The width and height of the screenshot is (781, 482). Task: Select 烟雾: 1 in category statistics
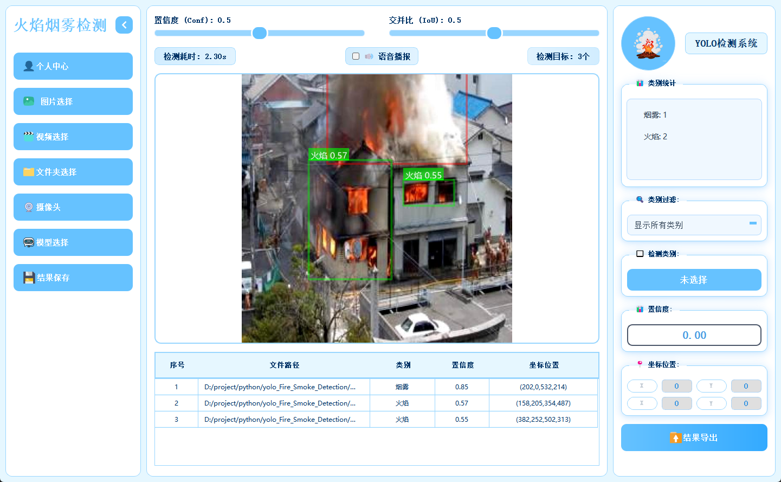tap(655, 115)
